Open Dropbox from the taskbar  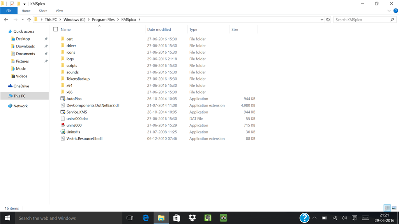tap(192, 218)
